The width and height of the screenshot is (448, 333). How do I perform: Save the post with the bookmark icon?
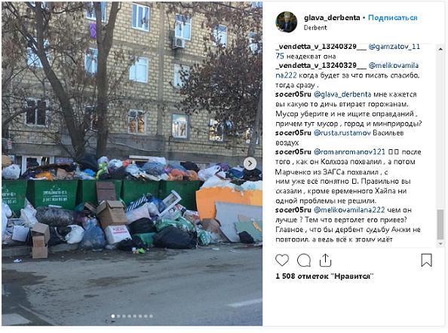point(426,260)
